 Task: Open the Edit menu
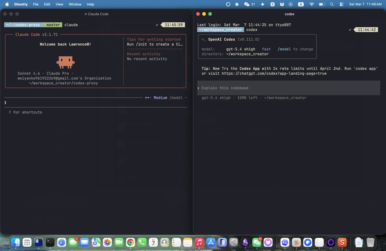tap(47, 4)
